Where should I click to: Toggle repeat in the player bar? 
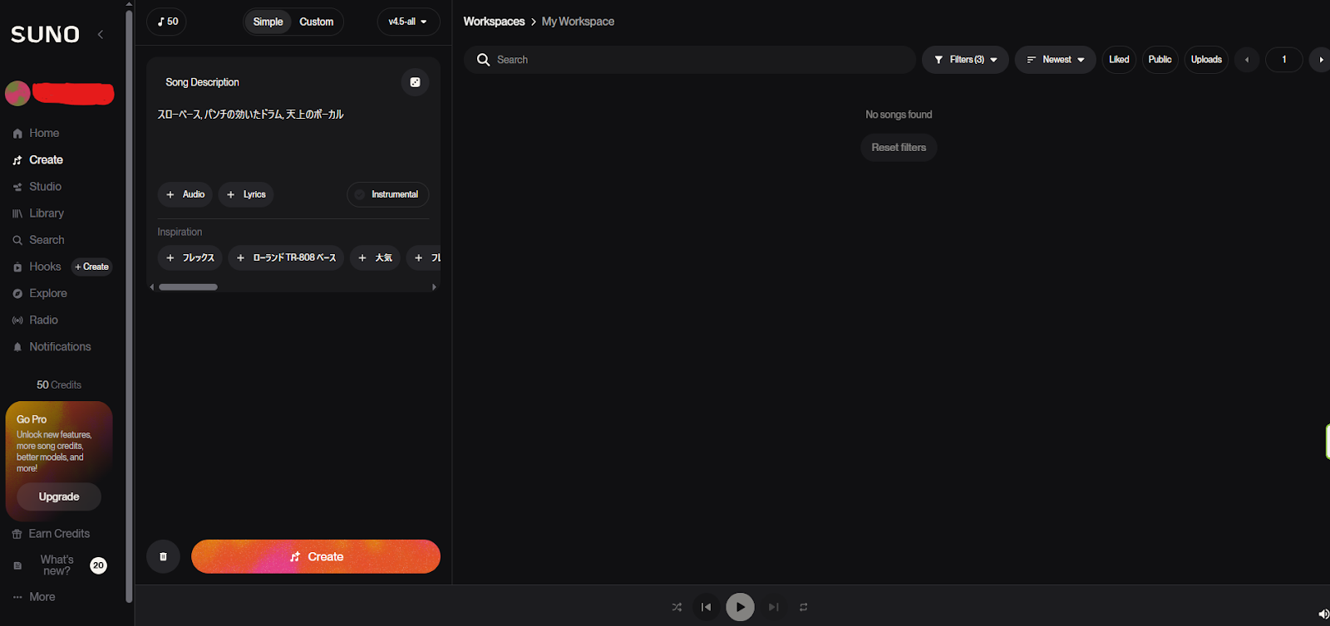point(803,607)
